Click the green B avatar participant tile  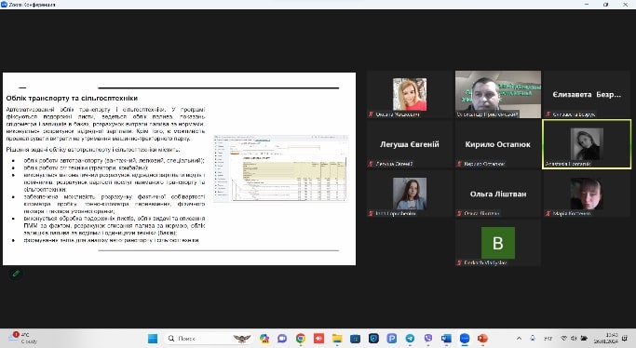click(497, 243)
